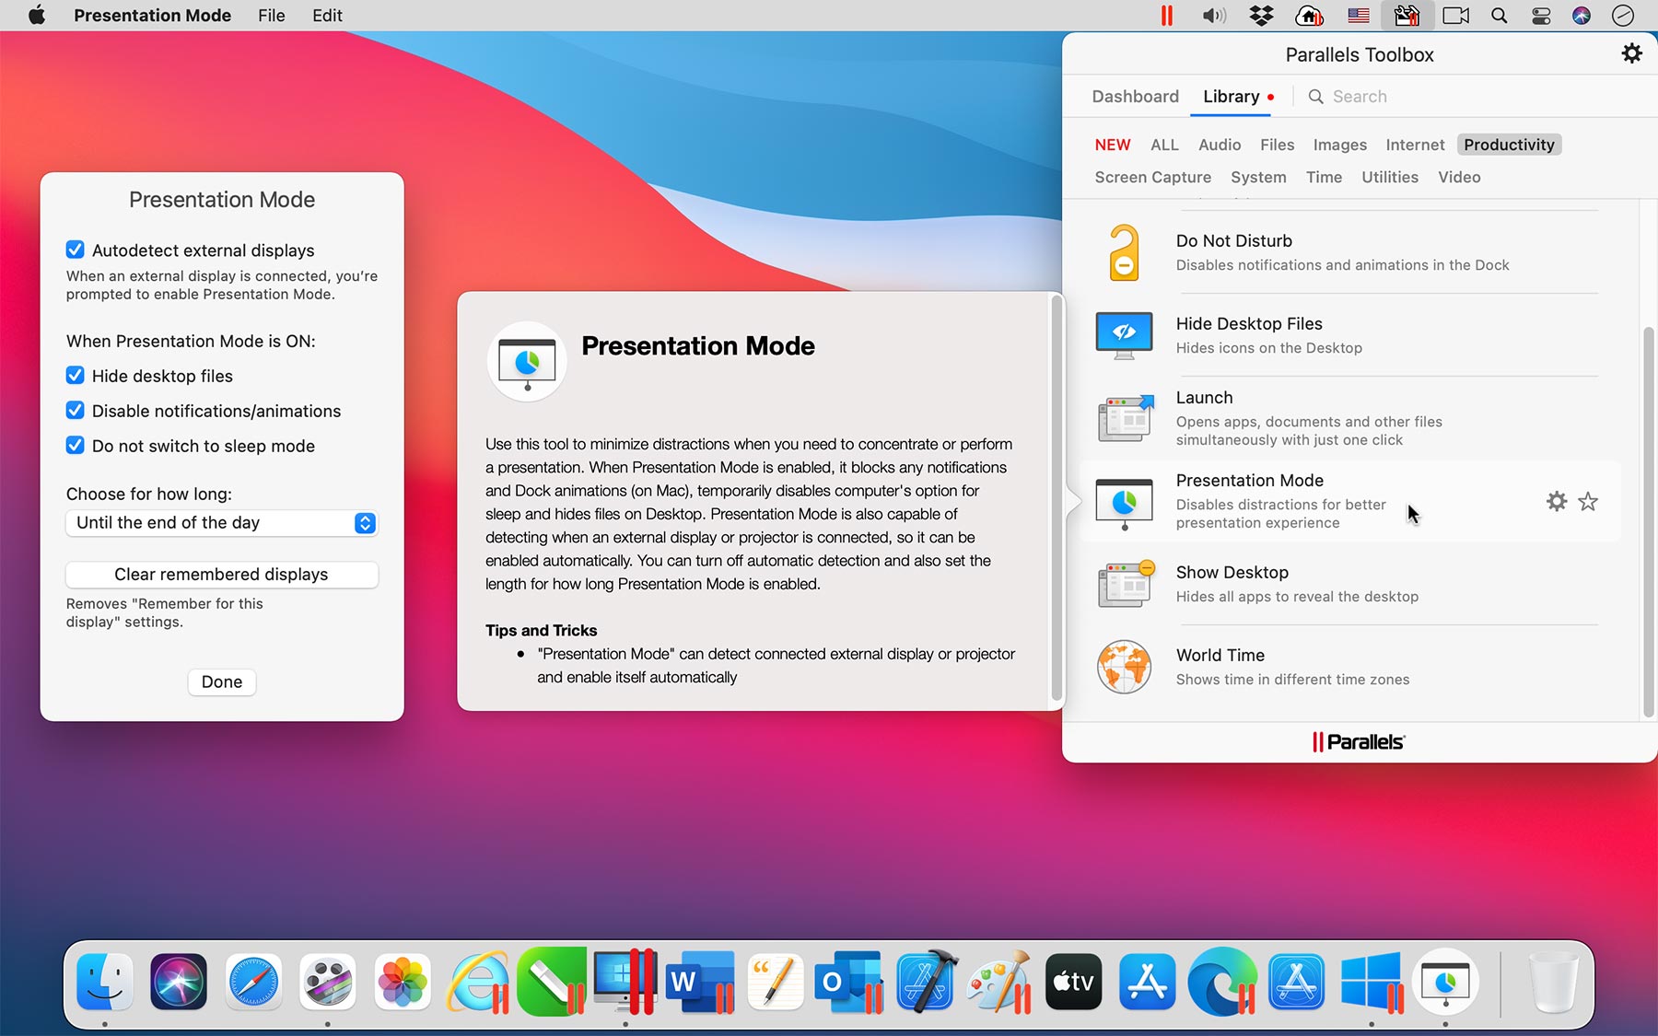Uncheck Hide desktop files

[x=75, y=375]
